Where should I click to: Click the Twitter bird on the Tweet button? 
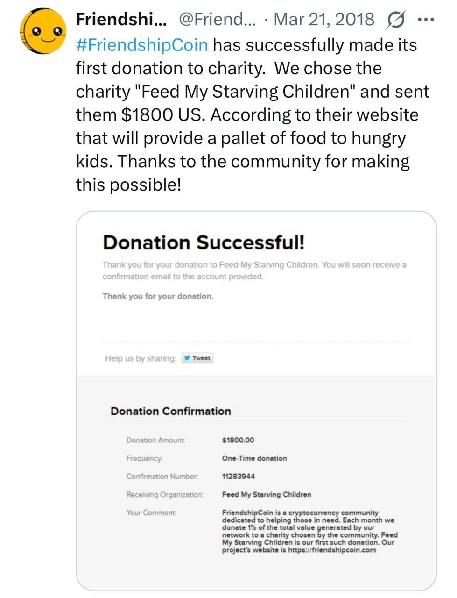click(x=187, y=358)
